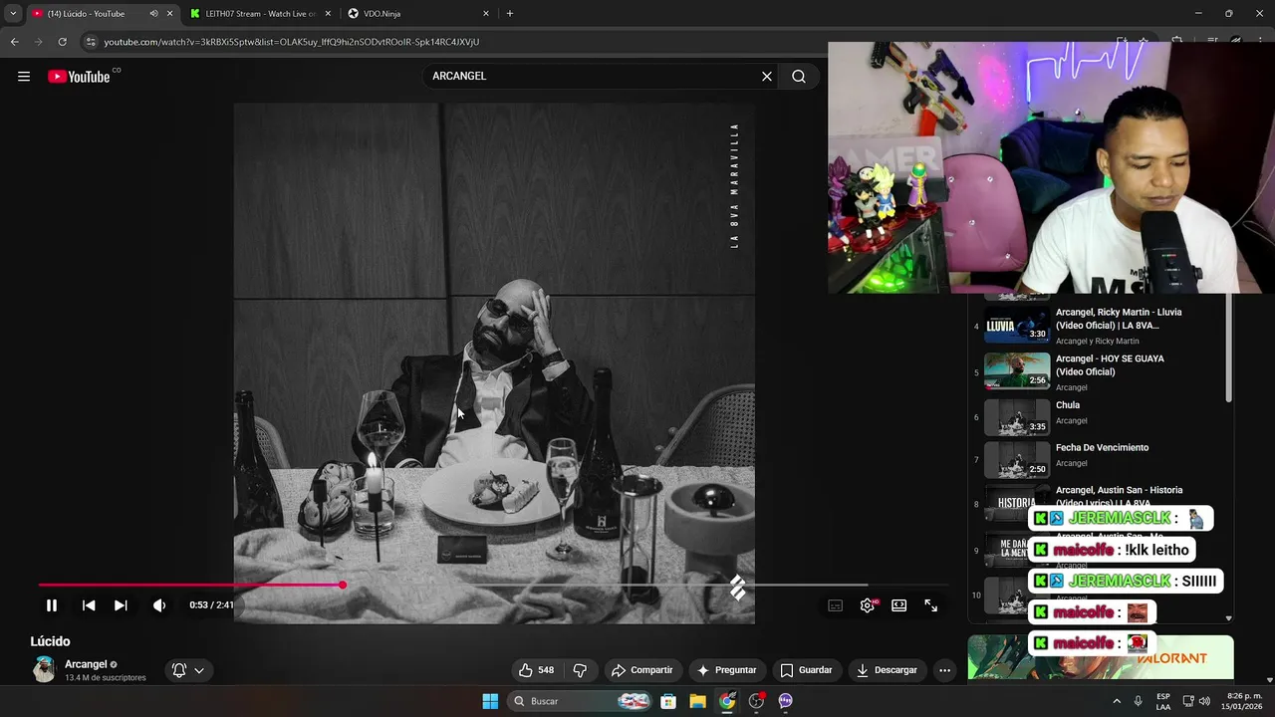Viewport: 1275px width, 717px height.
Task: Open Chrome from the taskbar
Action: point(727,701)
